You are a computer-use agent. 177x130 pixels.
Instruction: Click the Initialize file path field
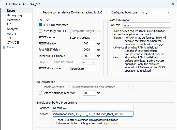[x=93, y=114]
